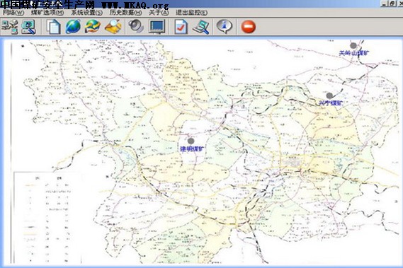Click the monitor with magnifier icon
Viewport: 403px width, 268px height.
pos(28,27)
